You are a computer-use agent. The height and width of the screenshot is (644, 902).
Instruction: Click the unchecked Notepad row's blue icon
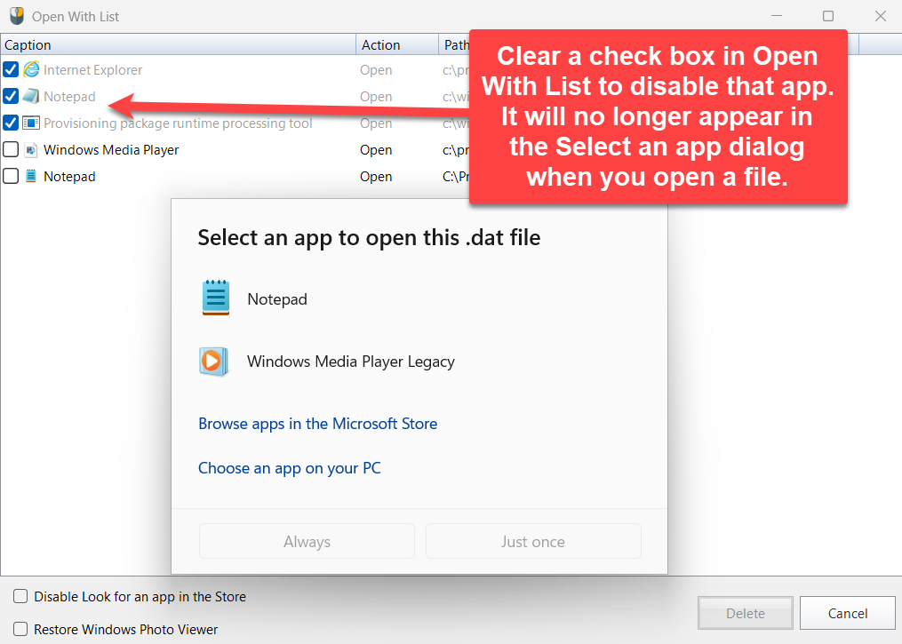click(31, 176)
